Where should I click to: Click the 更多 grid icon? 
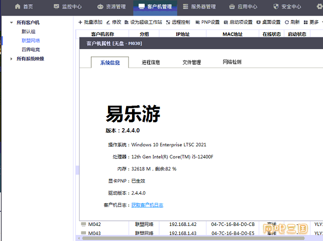306,22
